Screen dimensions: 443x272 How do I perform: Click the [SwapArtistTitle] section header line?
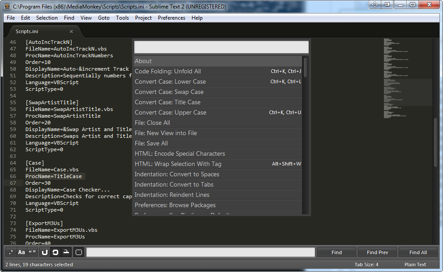tap(52, 102)
